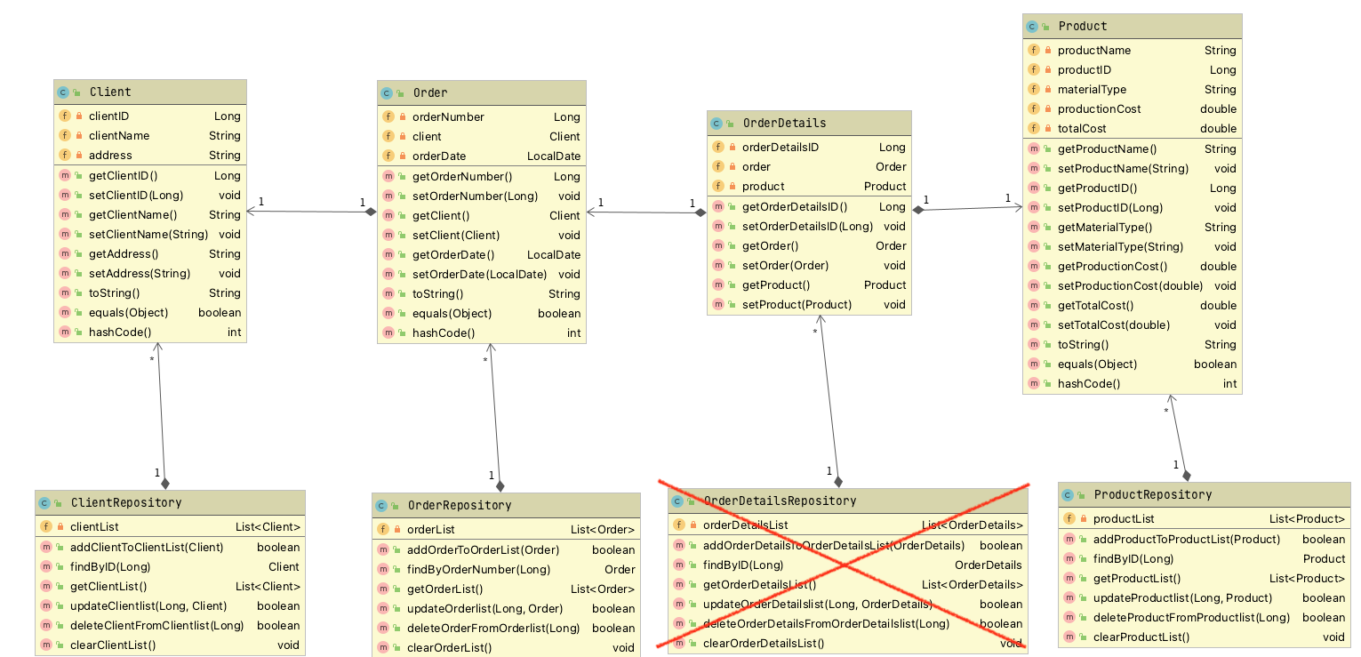Select setOrderDate(LocalDate) method in Order
The width and height of the screenshot is (1361, 657).
point(482,274)
